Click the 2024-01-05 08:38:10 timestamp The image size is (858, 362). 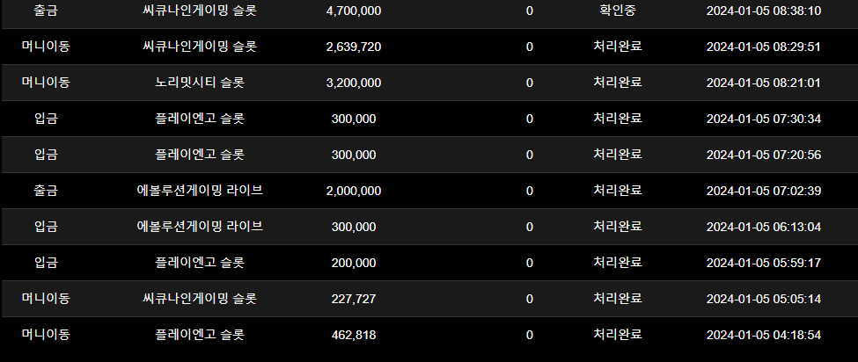point(763,11)
